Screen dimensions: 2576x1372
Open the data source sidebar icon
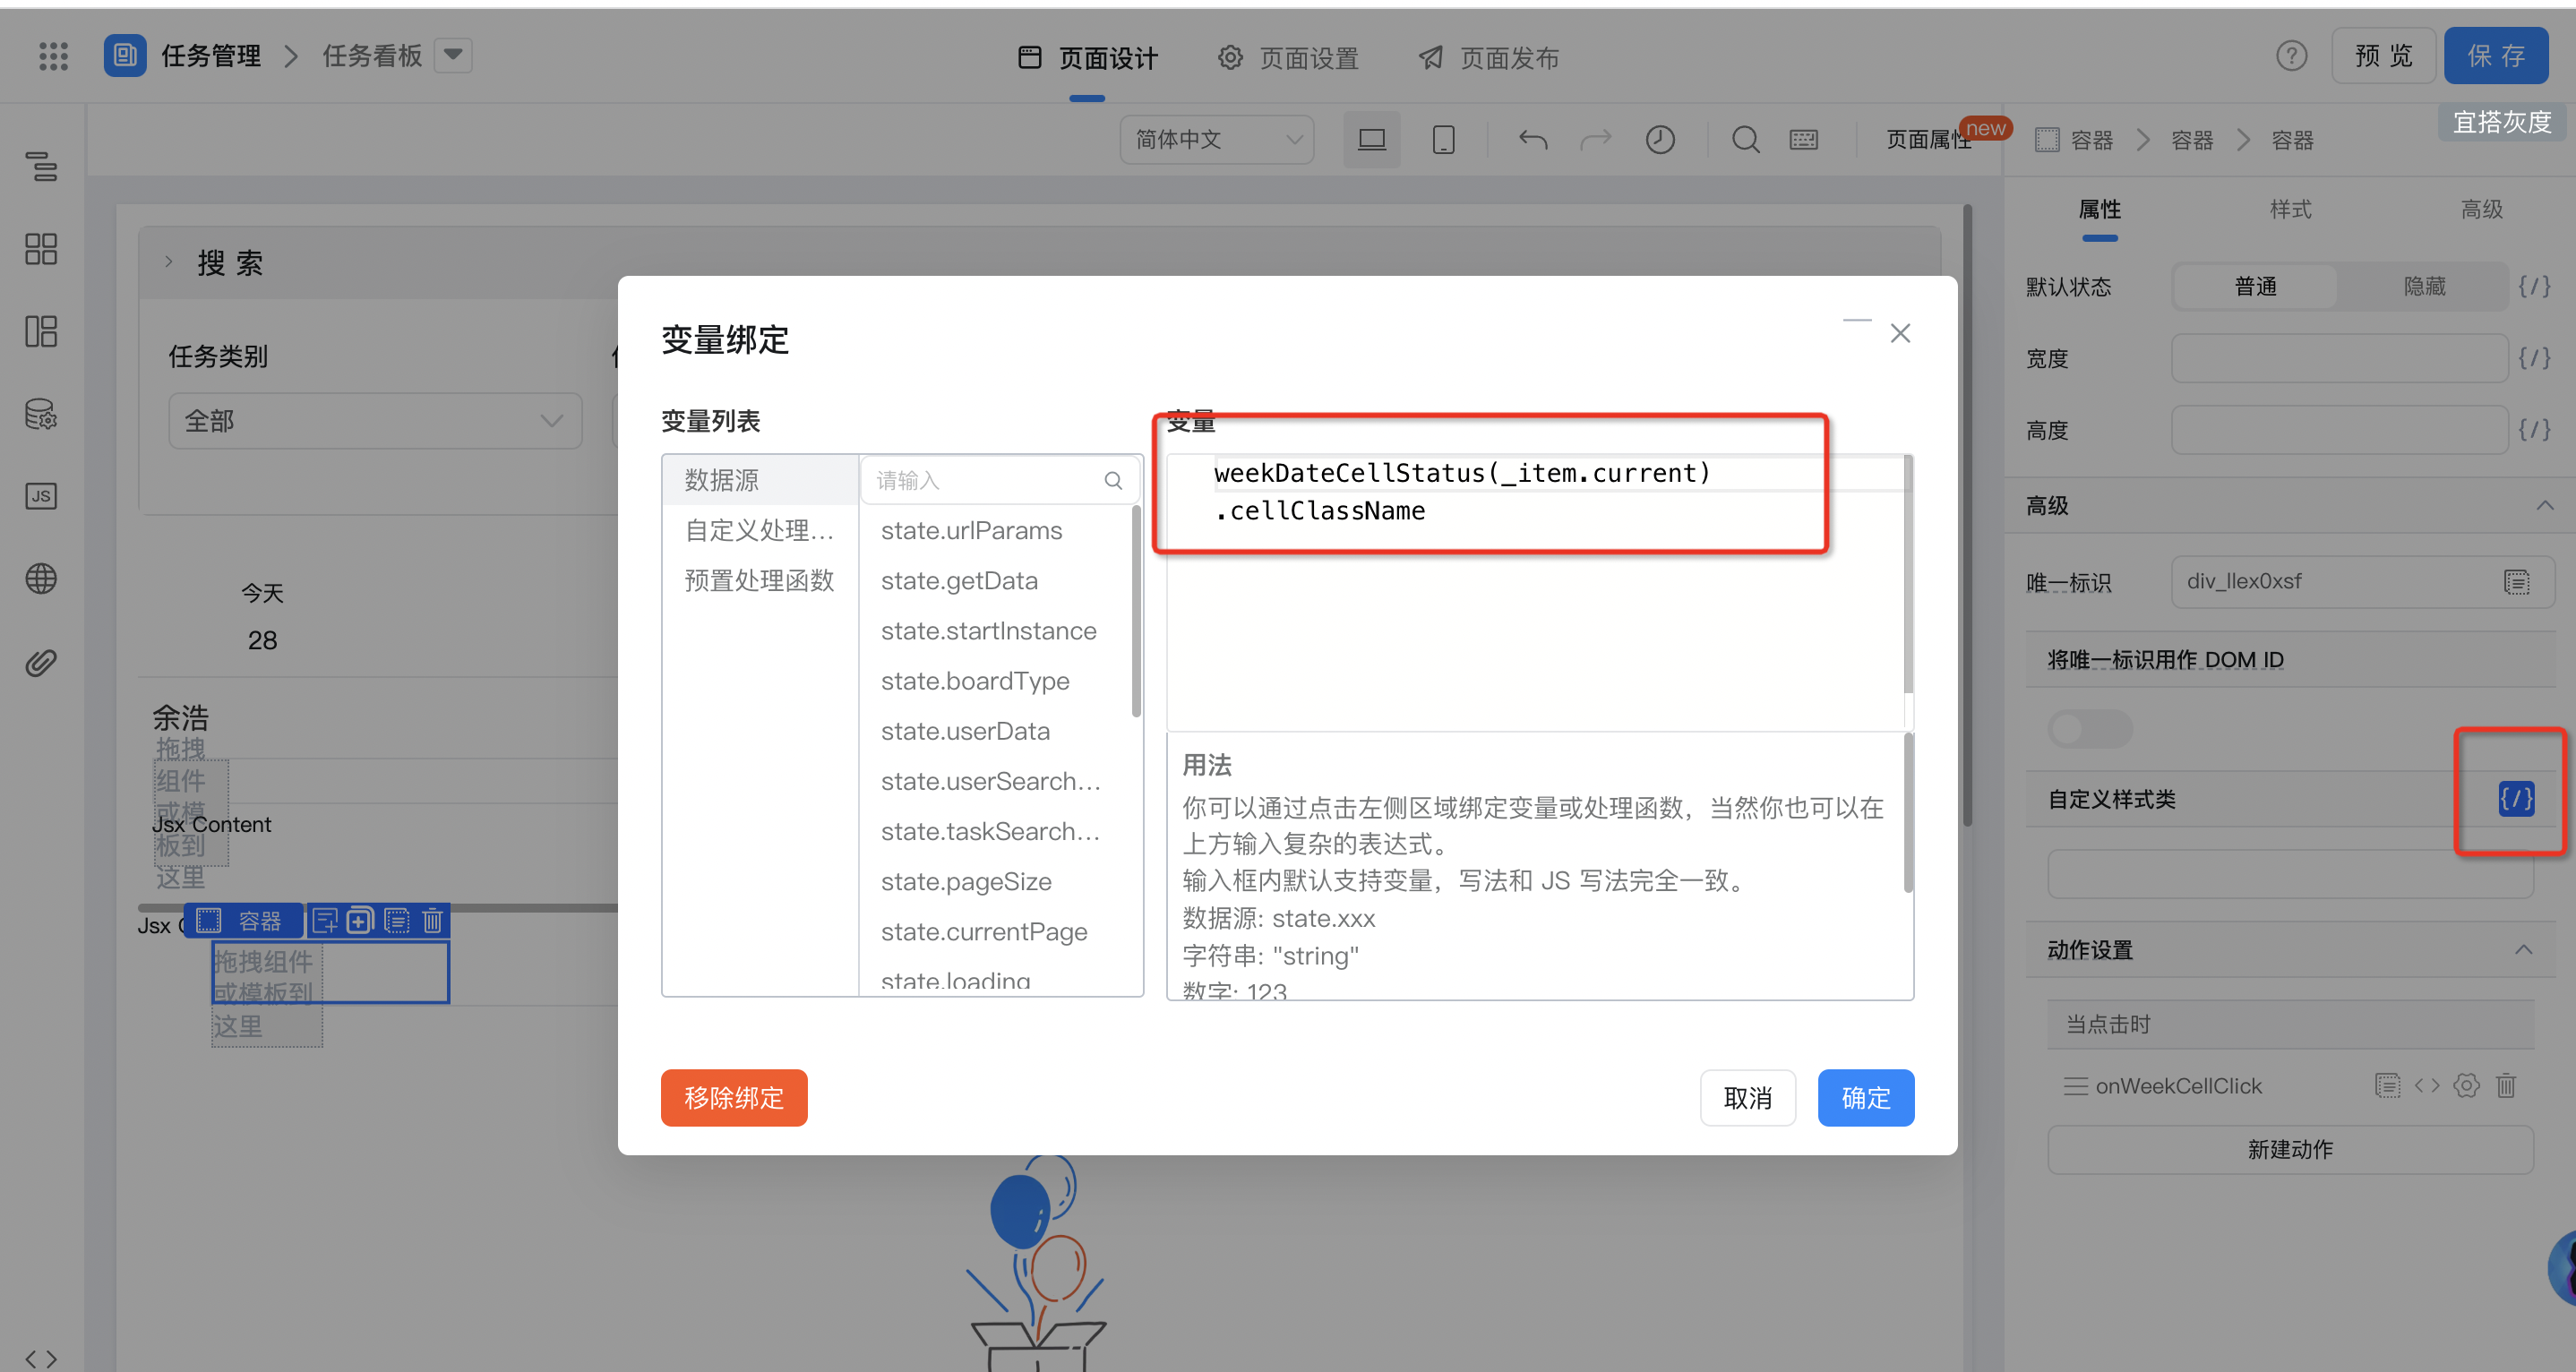point(41,414)
